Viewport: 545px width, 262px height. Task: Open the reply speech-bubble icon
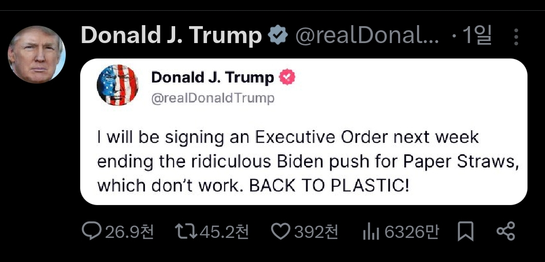coord(92,231)
